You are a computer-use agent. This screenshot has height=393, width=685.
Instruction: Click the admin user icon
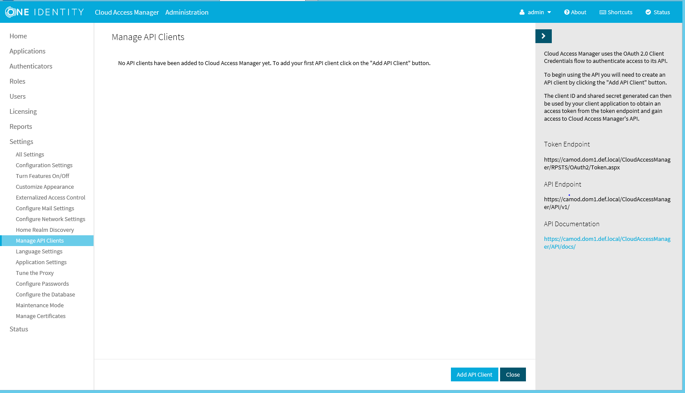pos(522,12)
